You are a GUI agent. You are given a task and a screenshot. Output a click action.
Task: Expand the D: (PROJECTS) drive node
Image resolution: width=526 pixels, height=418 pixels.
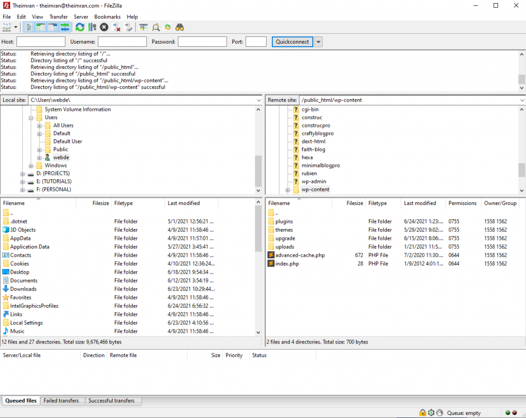click(x=23, y=174)
